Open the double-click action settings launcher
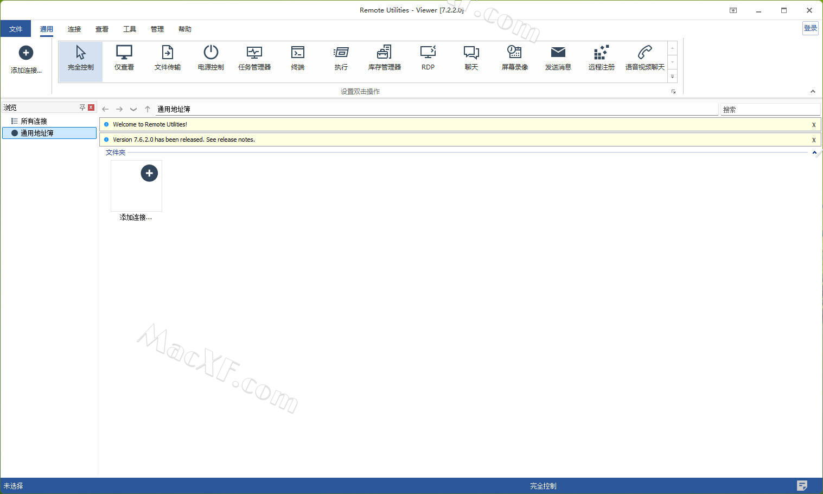Image resolution: width=823 pixels, height=494 pixels. click(673, 92)
